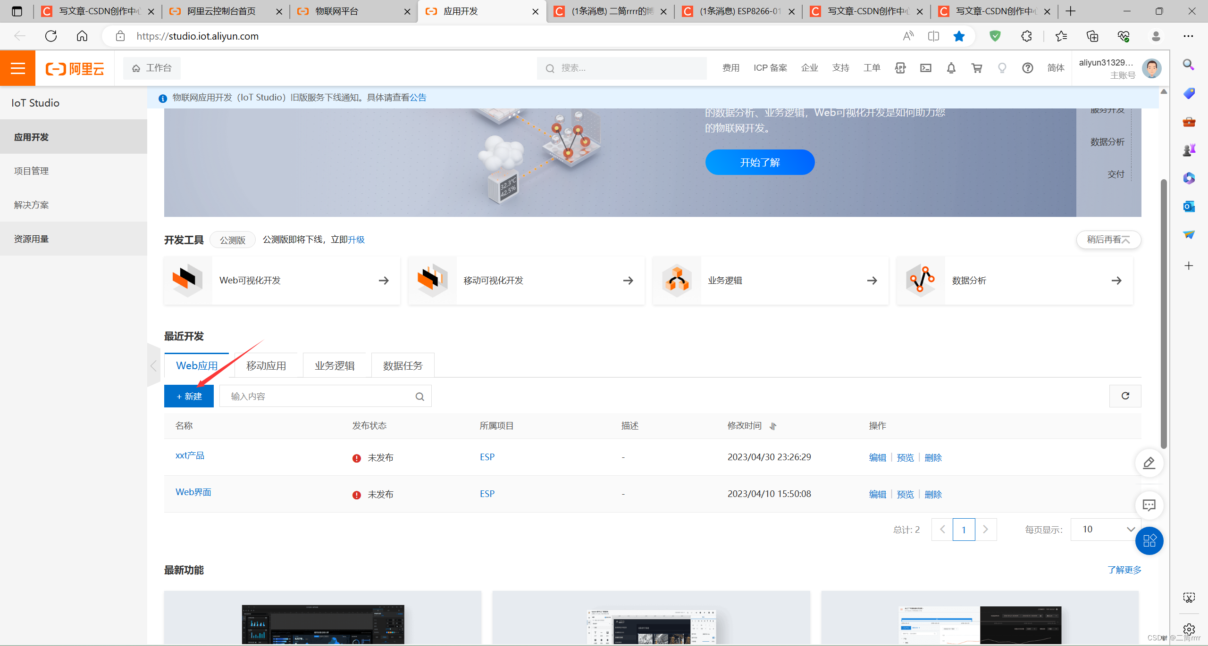Click the Alibaba Cloud logo
The image size is (1208, 646).
point(75,68)
